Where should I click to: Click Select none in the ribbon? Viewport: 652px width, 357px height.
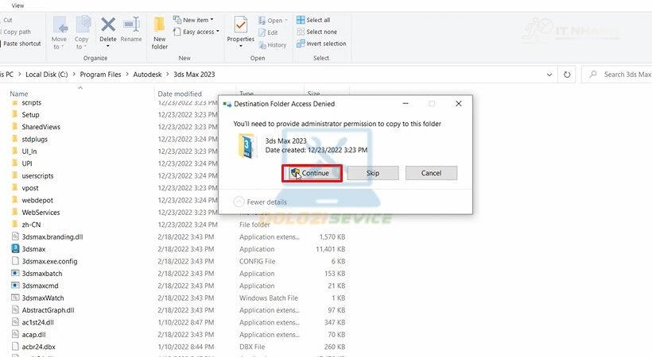point(316,32)
